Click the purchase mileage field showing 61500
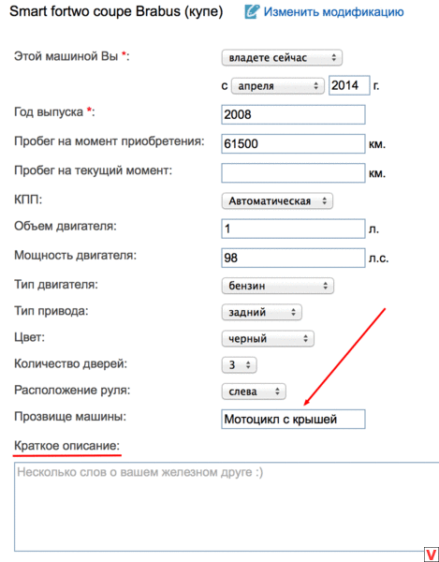439x562 pixels. 293,143
